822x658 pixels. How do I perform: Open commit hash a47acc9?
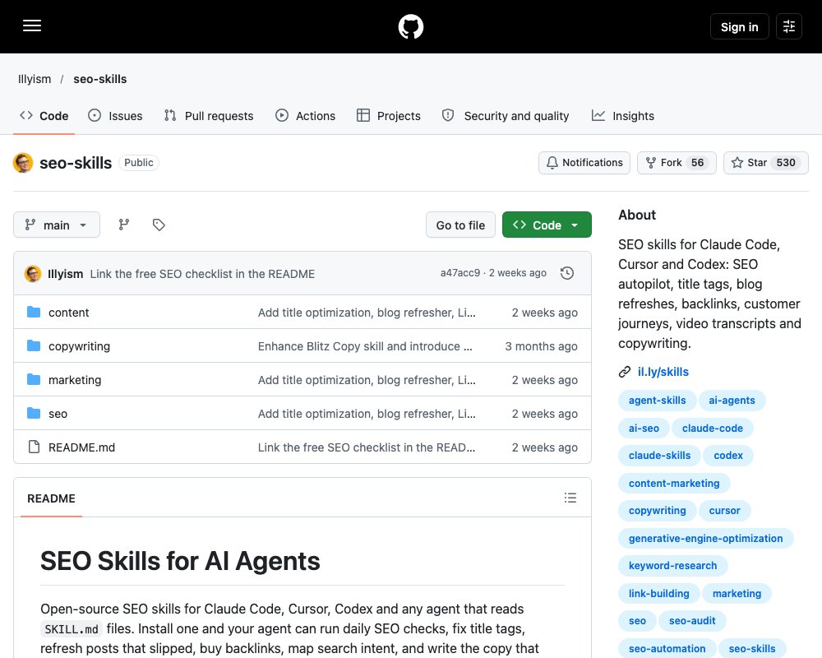[x=460, y=273]
